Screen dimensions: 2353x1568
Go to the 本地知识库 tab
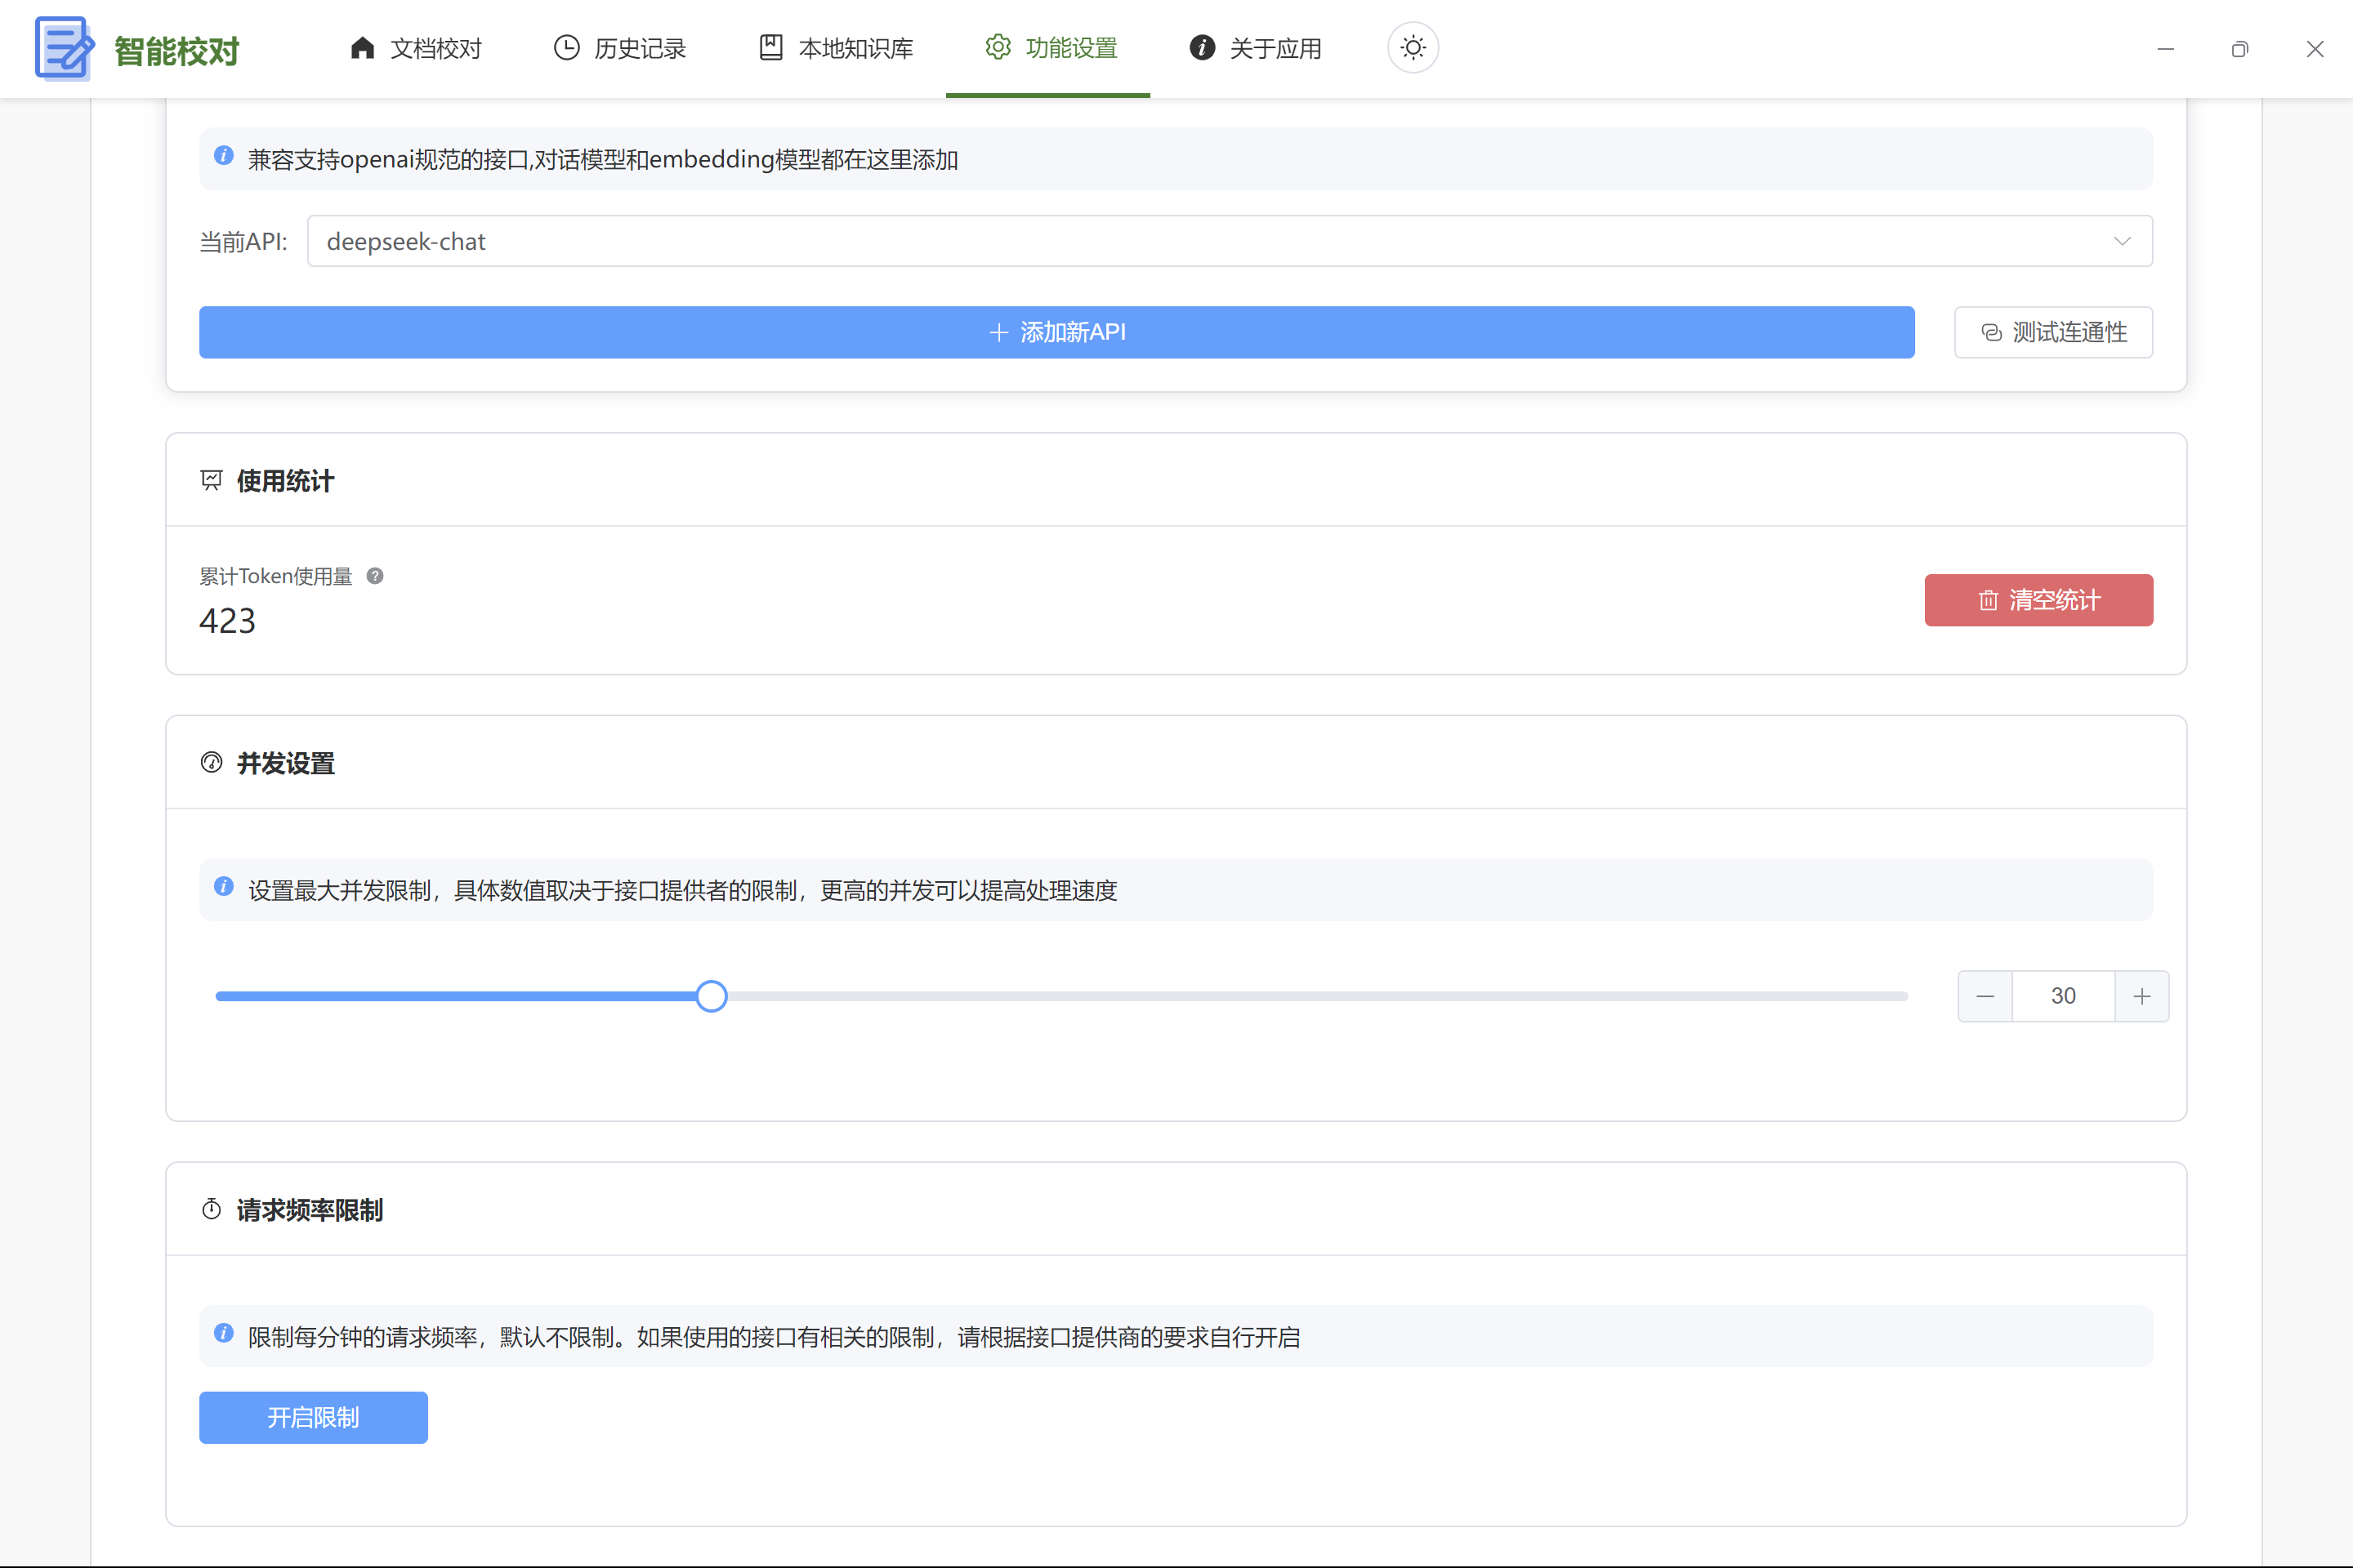[x=837, y=48]
